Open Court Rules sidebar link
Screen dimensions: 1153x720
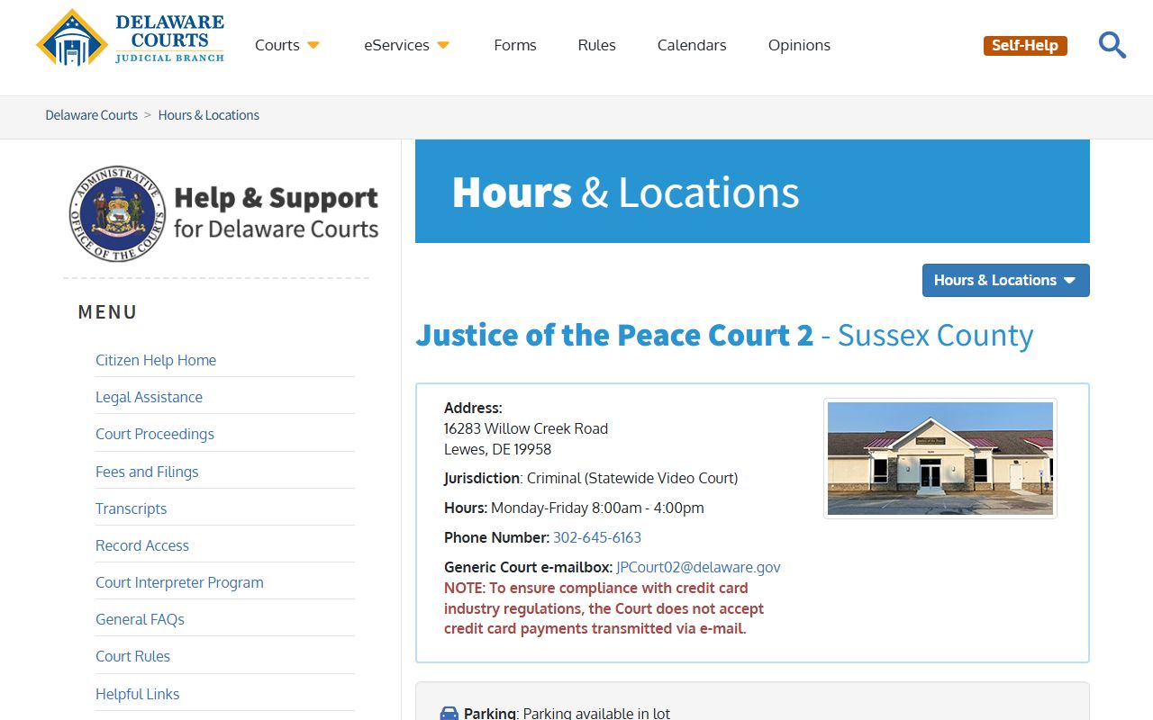[x=132, y=656]
